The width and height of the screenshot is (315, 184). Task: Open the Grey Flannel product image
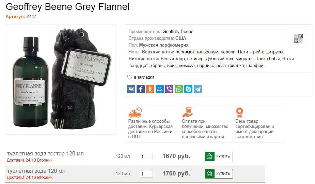[x=61, y=79]
